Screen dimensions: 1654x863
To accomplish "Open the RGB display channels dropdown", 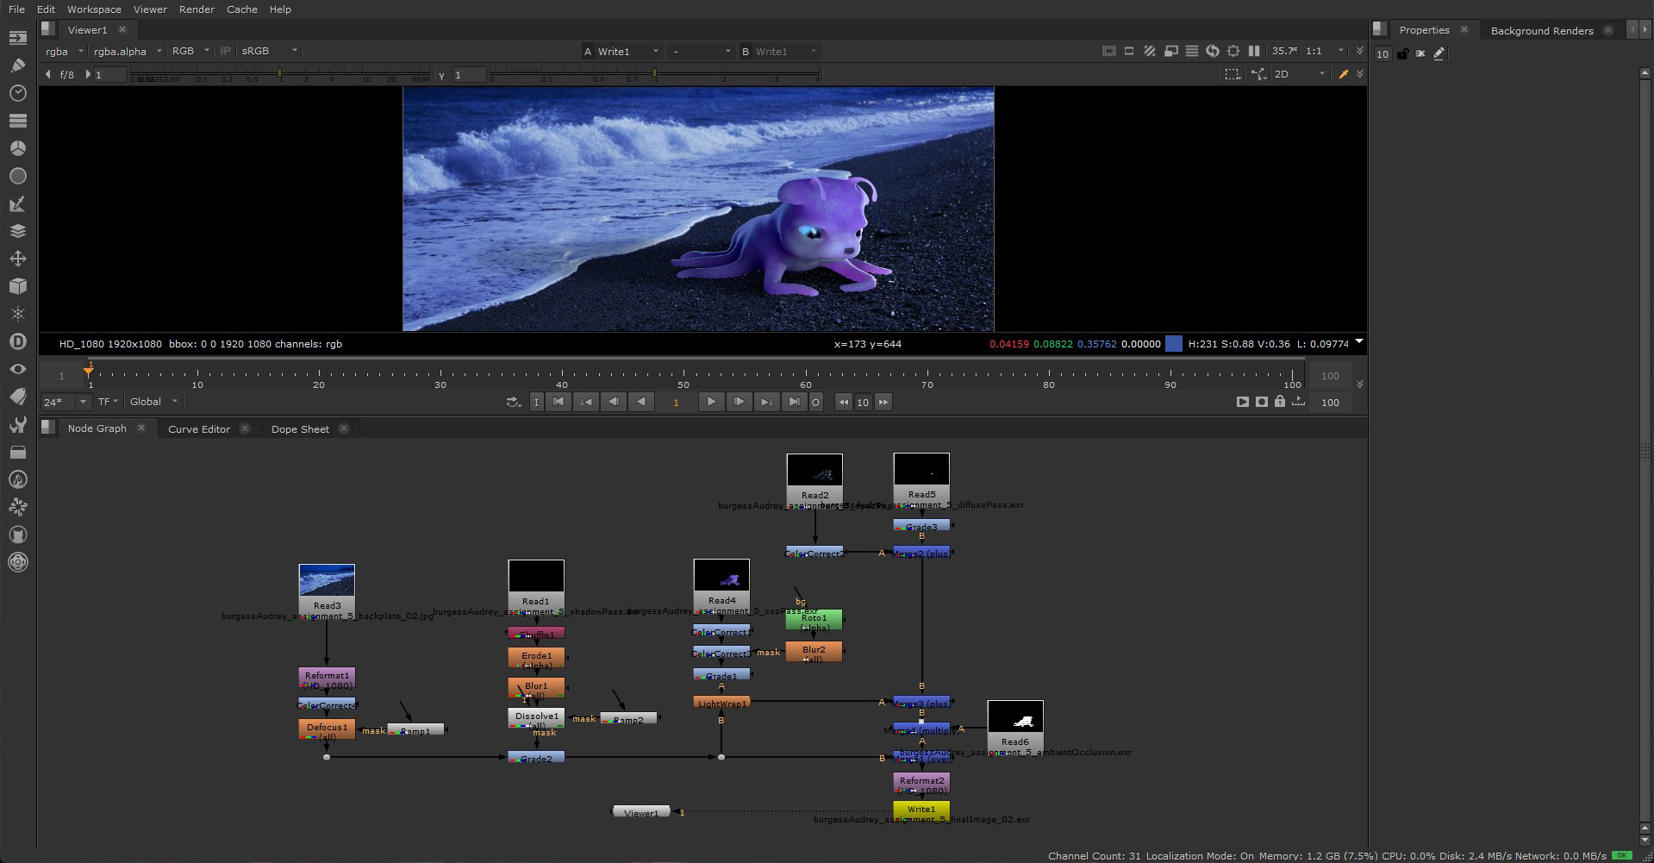I will [190, 51].
